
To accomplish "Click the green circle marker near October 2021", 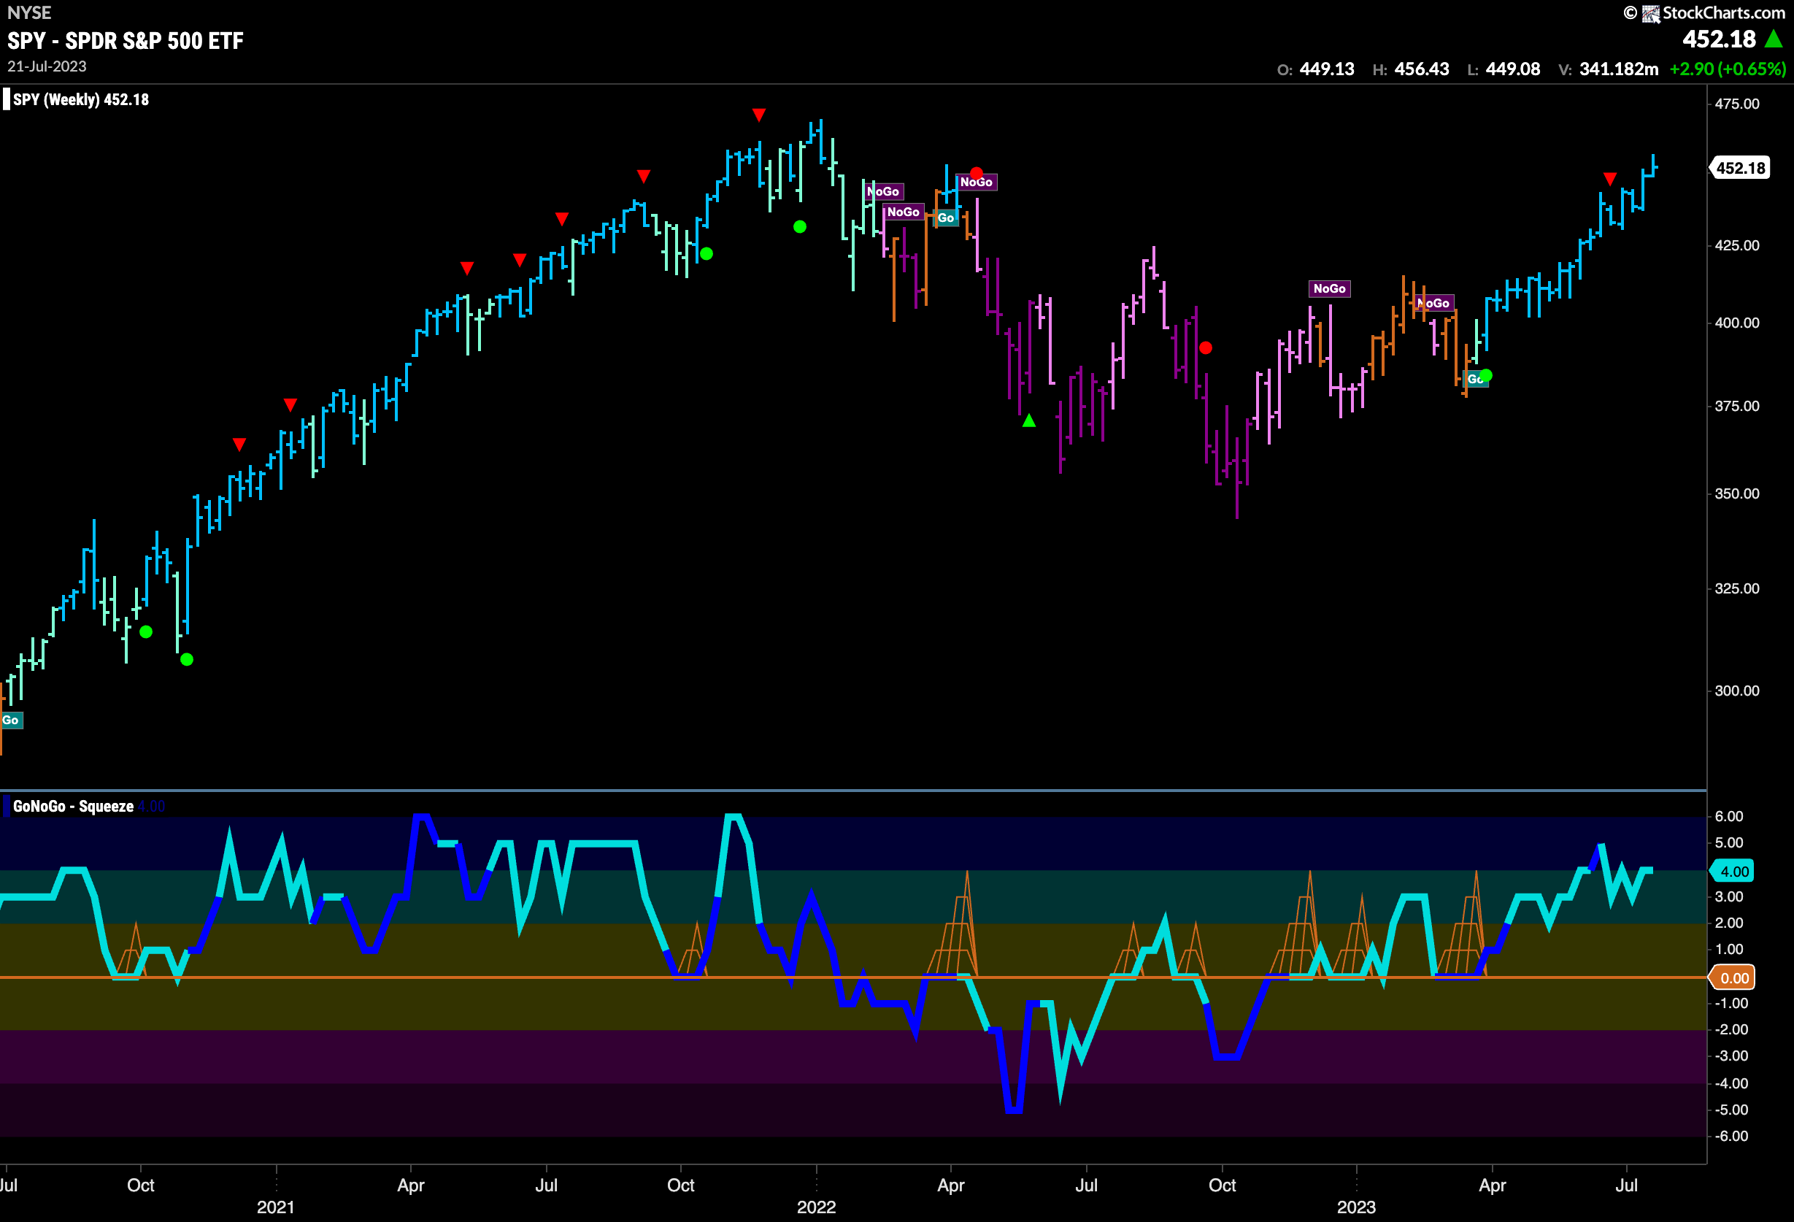I will coord(707,254).
